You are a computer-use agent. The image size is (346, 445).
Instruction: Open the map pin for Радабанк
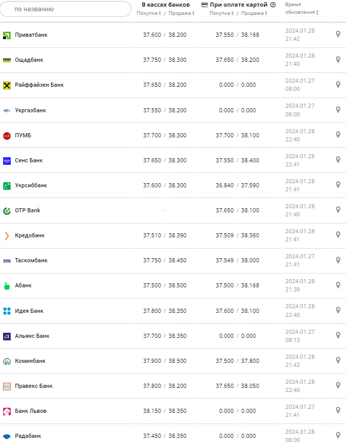click(338, 435)
